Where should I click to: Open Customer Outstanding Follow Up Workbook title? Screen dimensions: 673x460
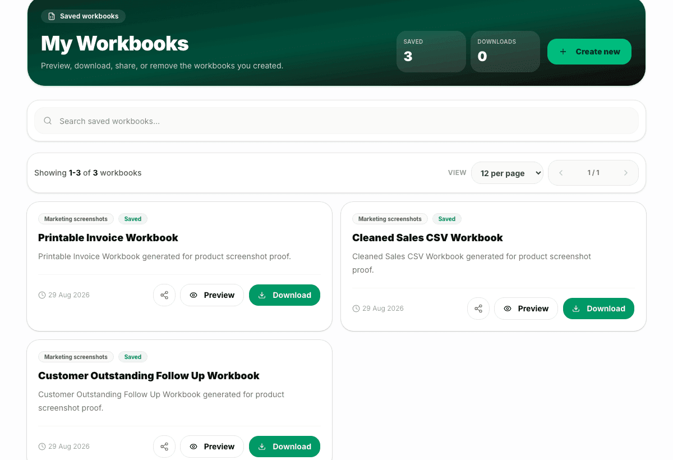coord(149,376)
